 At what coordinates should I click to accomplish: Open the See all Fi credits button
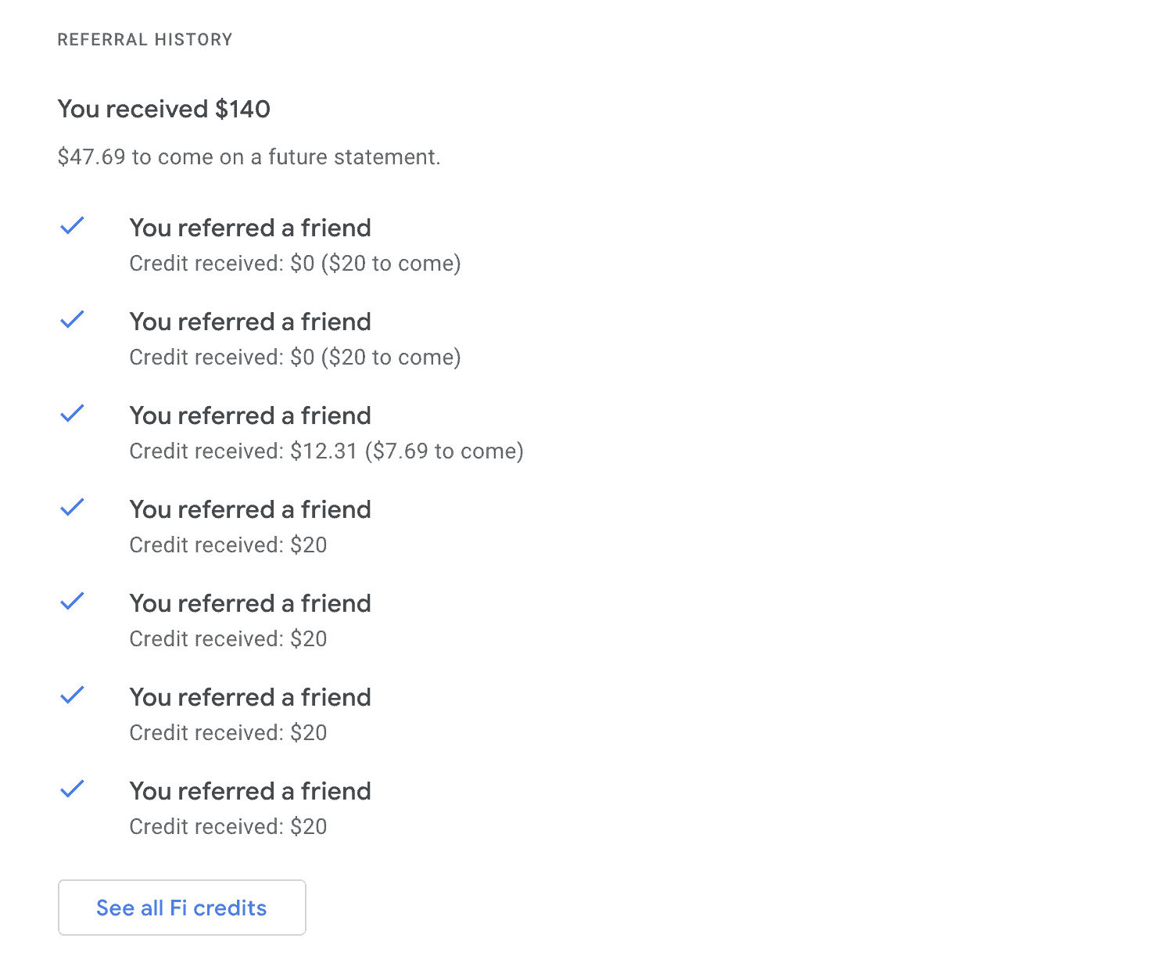pyautogui.click(x=181, y=908)
